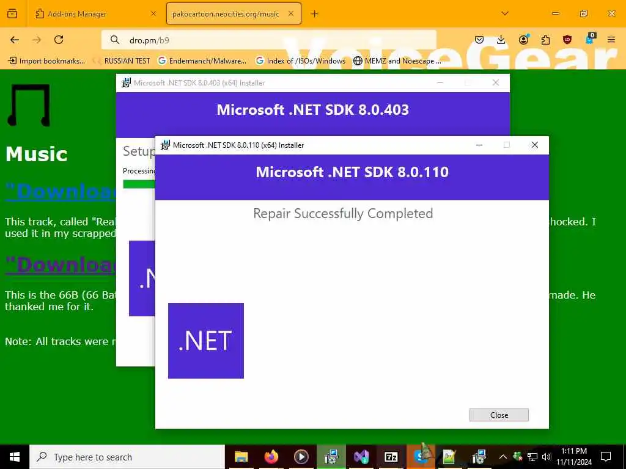Open Visual Studio Installer from the taskbar
The image size is (626, 469).
point(361,457)
